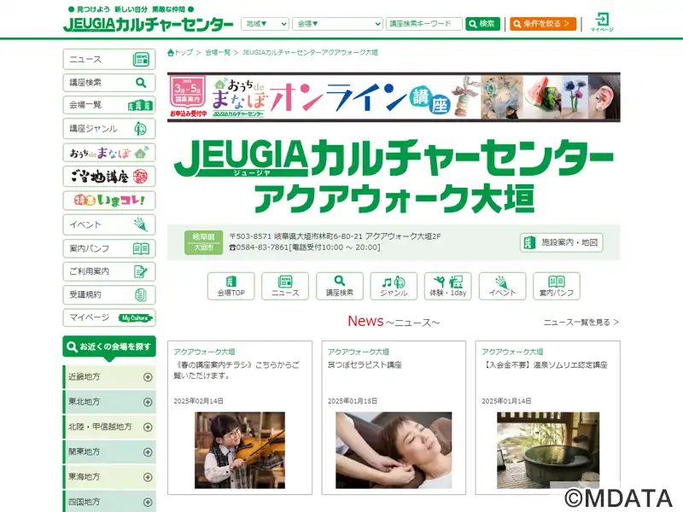Click the JEUGIAカルチャーセンター header logo

[149, 24]
